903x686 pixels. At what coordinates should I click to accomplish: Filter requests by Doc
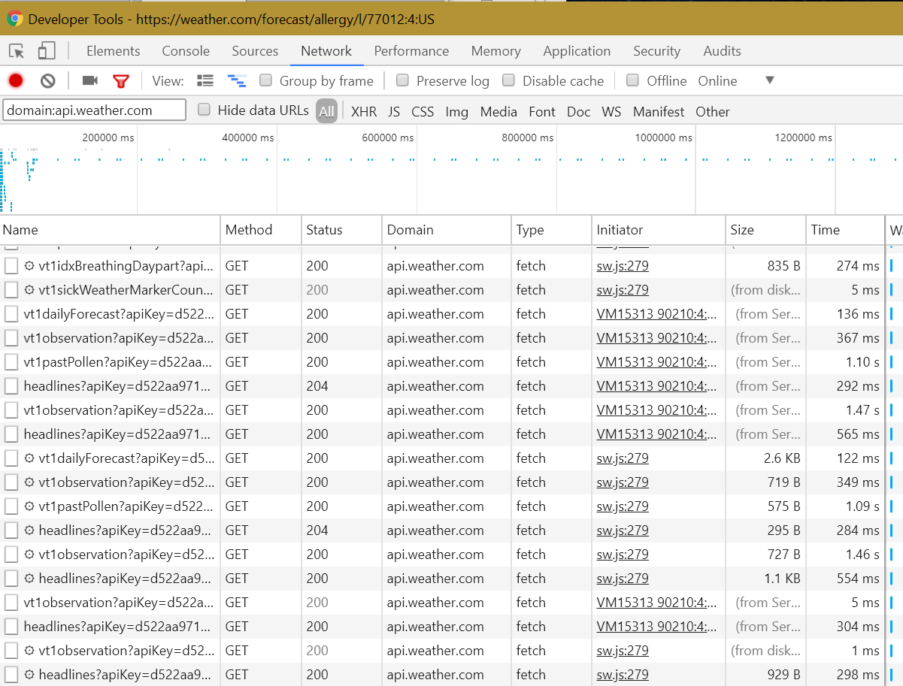coord(579,112)
